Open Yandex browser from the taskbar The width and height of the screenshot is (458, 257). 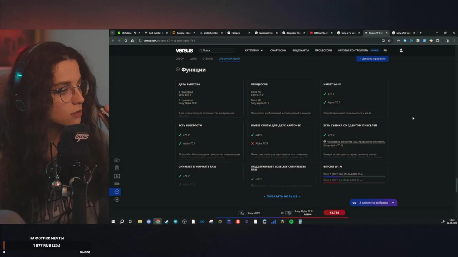click(238, 222)
